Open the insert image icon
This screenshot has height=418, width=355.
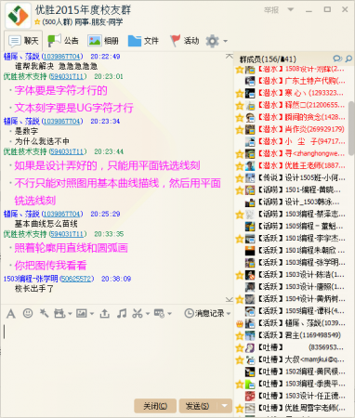[82, 313]
